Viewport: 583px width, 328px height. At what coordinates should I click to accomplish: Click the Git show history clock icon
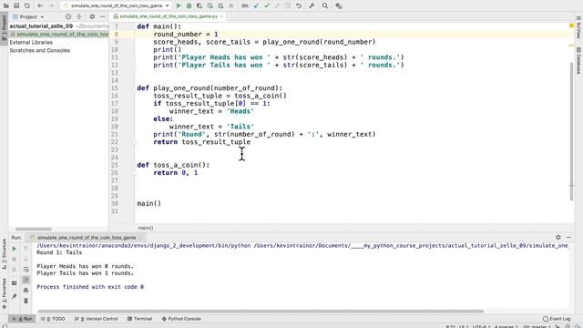[288, 6]
